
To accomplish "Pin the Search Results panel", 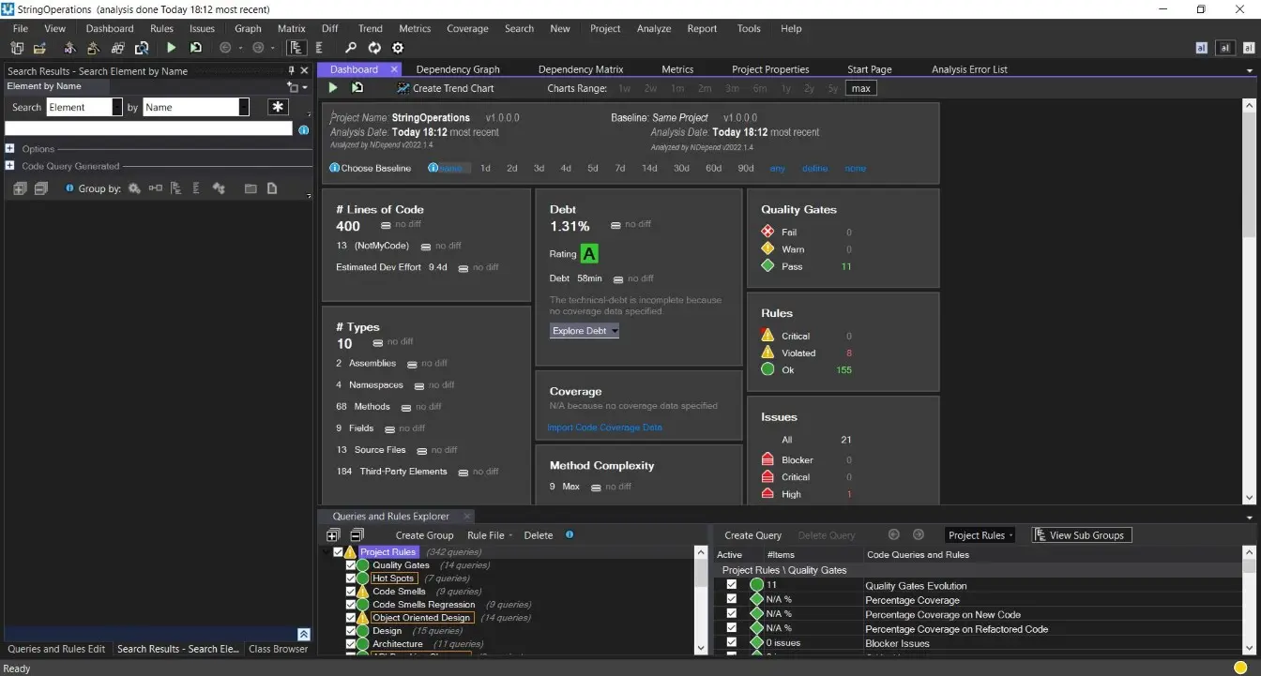I will tap(291, 70).
